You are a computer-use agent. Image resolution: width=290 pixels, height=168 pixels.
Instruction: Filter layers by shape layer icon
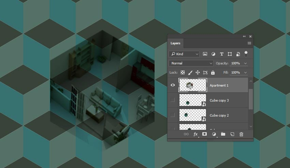click(x=230, y=54)
